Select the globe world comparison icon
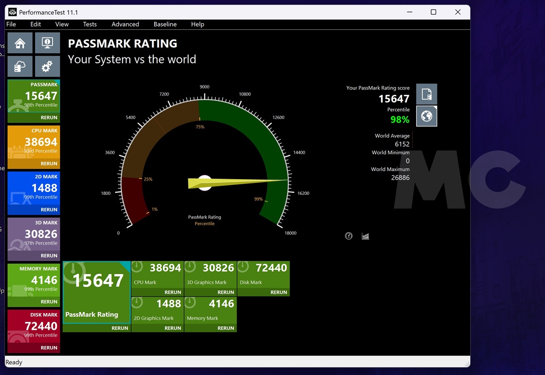 coord(427,116)
